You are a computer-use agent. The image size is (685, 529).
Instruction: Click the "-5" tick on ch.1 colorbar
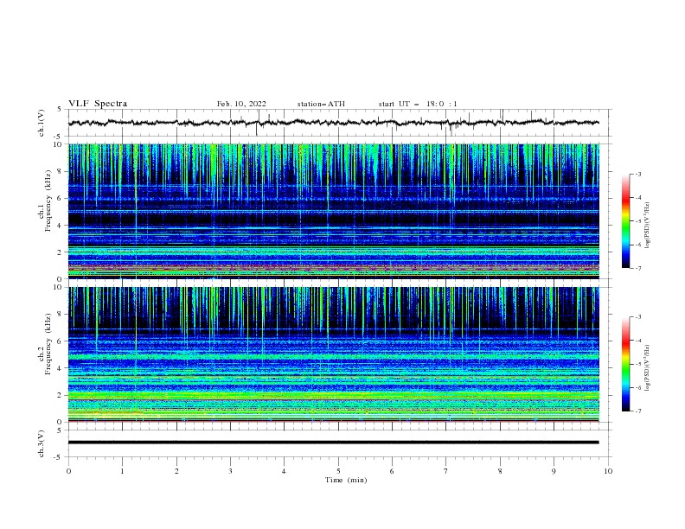[x=637, y=221]
